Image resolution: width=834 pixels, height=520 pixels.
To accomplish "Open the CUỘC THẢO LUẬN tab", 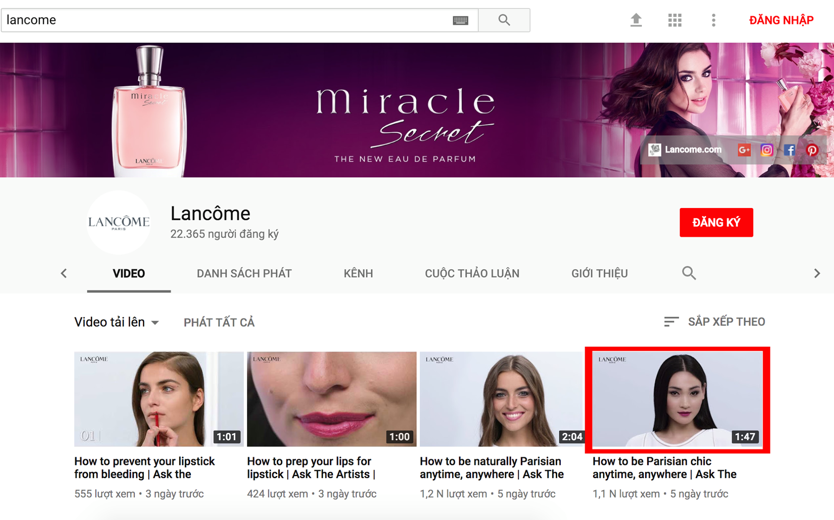I will tap(472, 274).
